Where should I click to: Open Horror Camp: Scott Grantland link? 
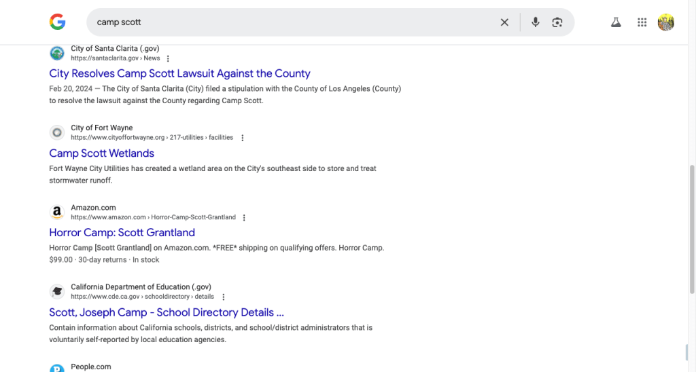[122, 233]
